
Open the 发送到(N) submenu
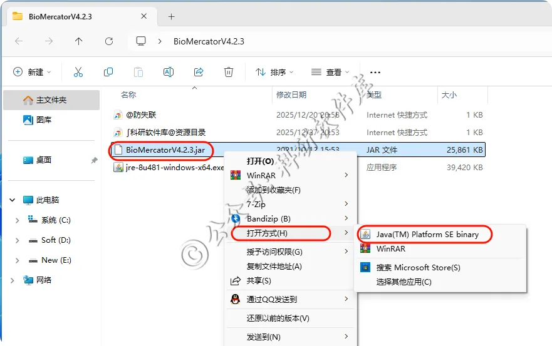pyautogui.click(x=291, y=337)
